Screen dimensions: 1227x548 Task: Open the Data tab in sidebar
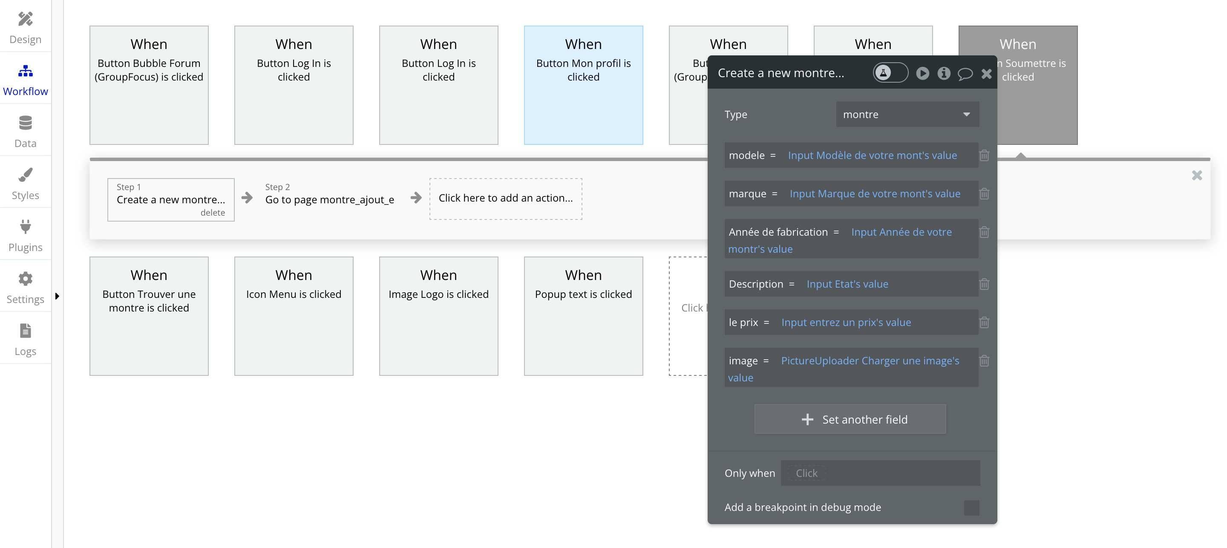(x=25, y=132)
